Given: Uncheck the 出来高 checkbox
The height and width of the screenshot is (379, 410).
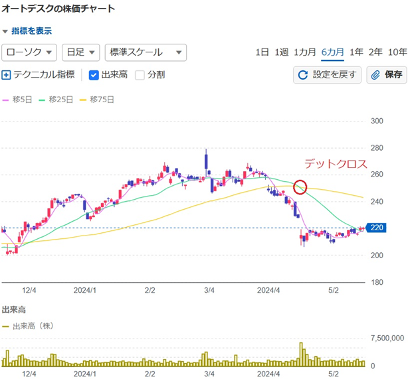Looking at the screenshot, I should pyautogui.click(x=94, y=75).
